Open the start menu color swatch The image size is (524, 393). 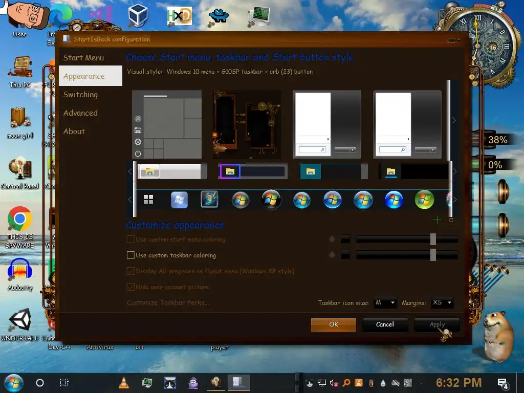coord(345,239)
